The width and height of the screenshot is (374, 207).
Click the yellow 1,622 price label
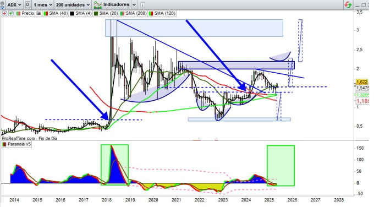tap(362, 82)
